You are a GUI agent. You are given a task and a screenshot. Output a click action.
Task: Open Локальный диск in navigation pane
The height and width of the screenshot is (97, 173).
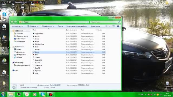tap(23, 65)
